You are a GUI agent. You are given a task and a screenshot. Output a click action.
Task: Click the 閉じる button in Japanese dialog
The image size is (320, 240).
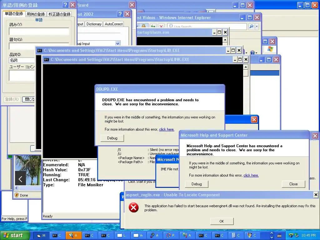[x=28, y=99]
